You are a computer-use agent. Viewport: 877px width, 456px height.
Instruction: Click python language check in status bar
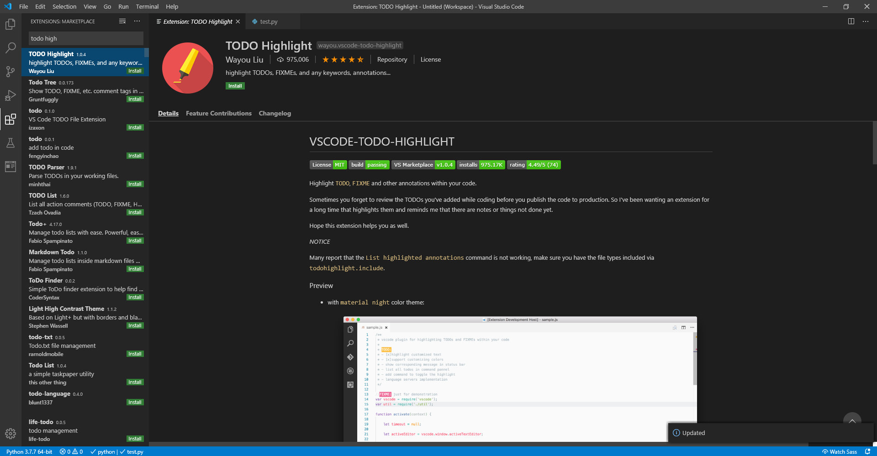pos(103,451)
